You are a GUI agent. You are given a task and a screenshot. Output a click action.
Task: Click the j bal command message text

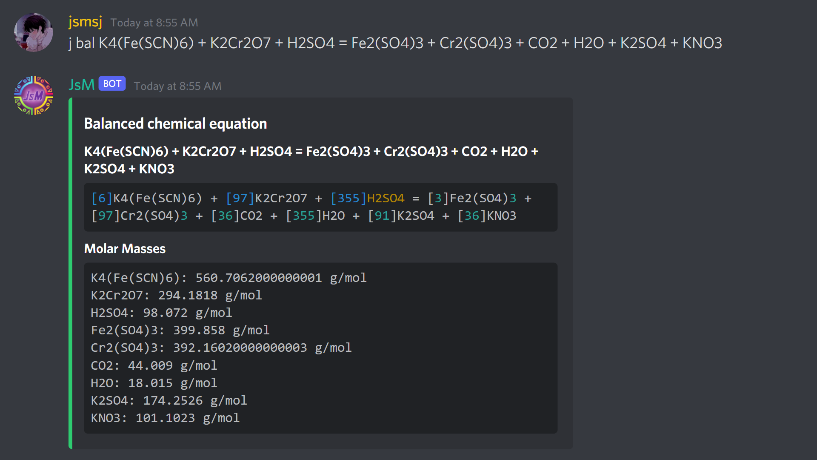(x=395, y=43)
